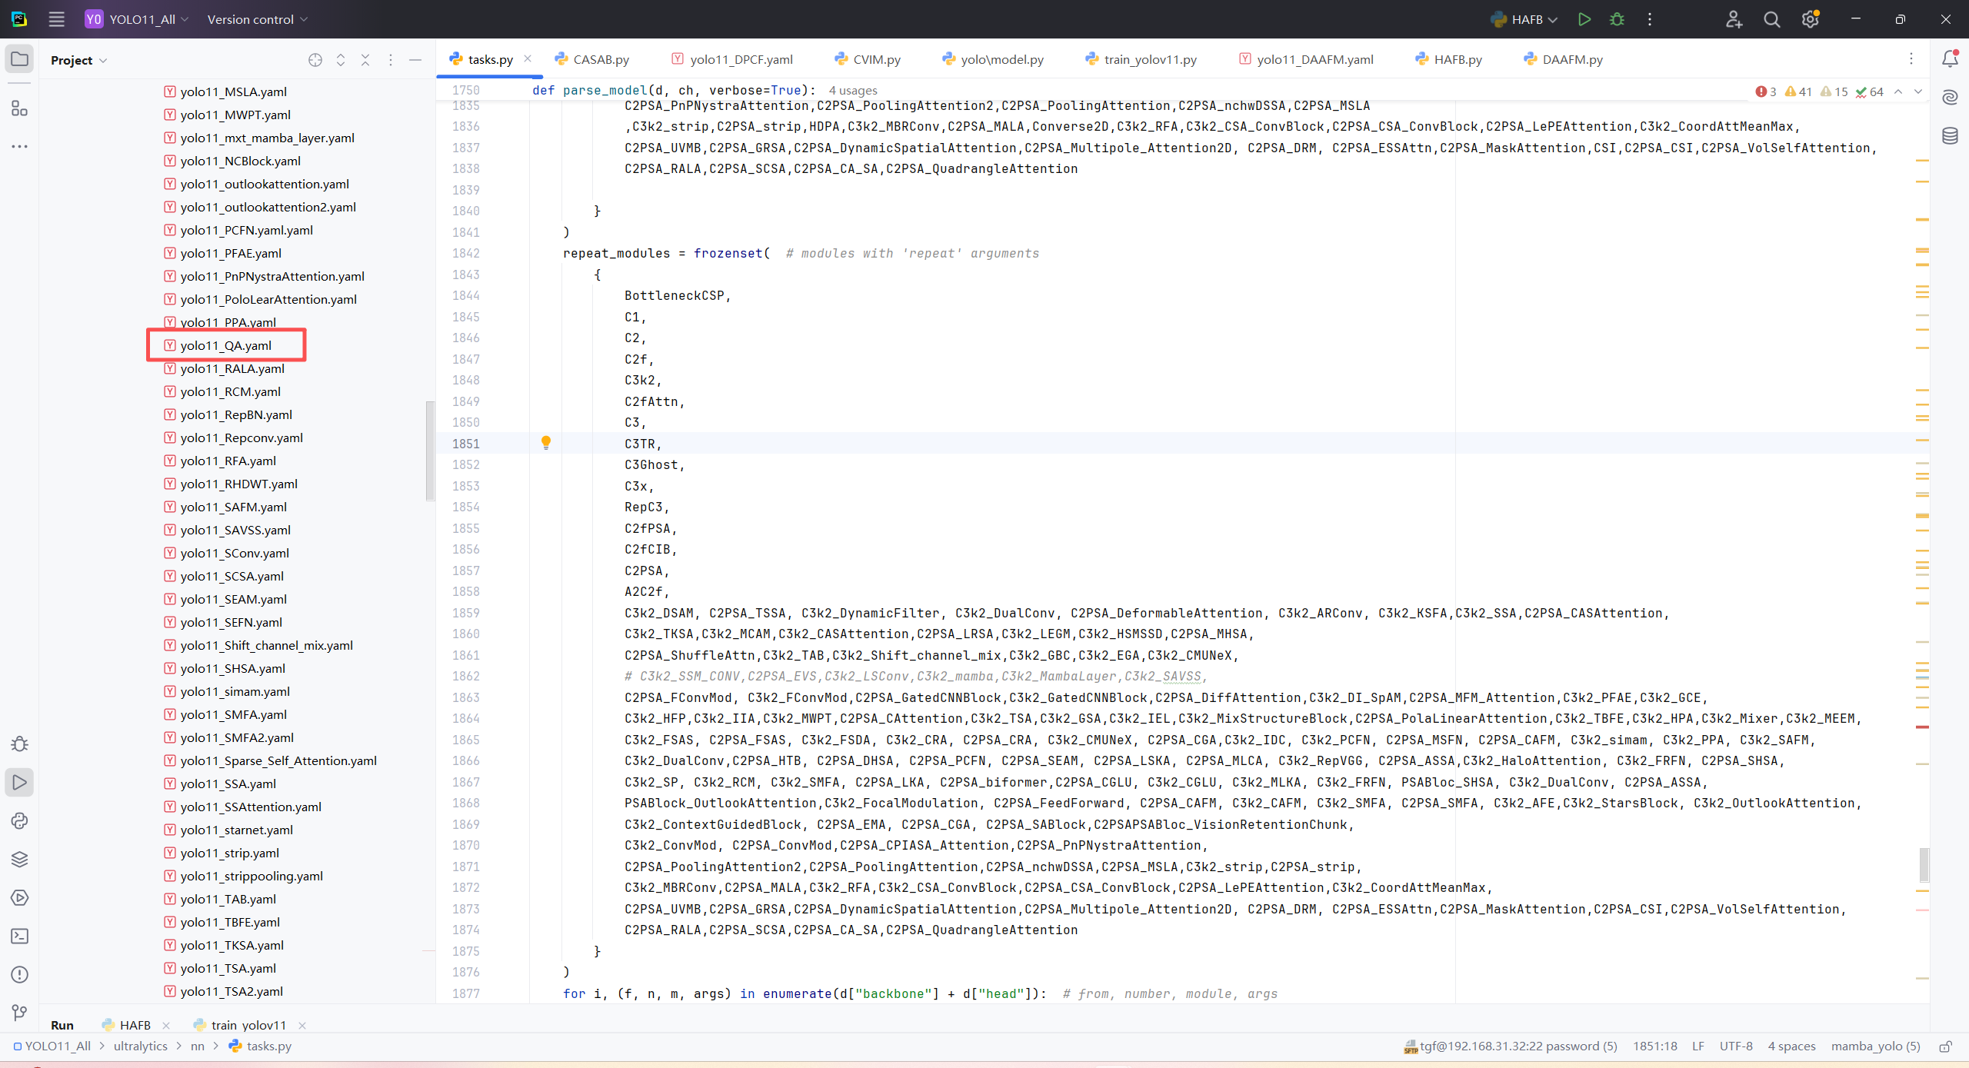Switch to the train_yolov11 run tab
Image resolution: width=1969 pixels, height=1068 pixels.
pyautogui.click(x=248, y=1025)
